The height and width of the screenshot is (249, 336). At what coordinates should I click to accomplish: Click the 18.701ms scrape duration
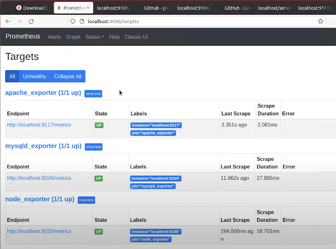click(268, 232)
